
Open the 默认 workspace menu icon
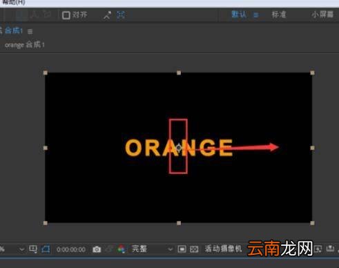click(x=256, y=15)
